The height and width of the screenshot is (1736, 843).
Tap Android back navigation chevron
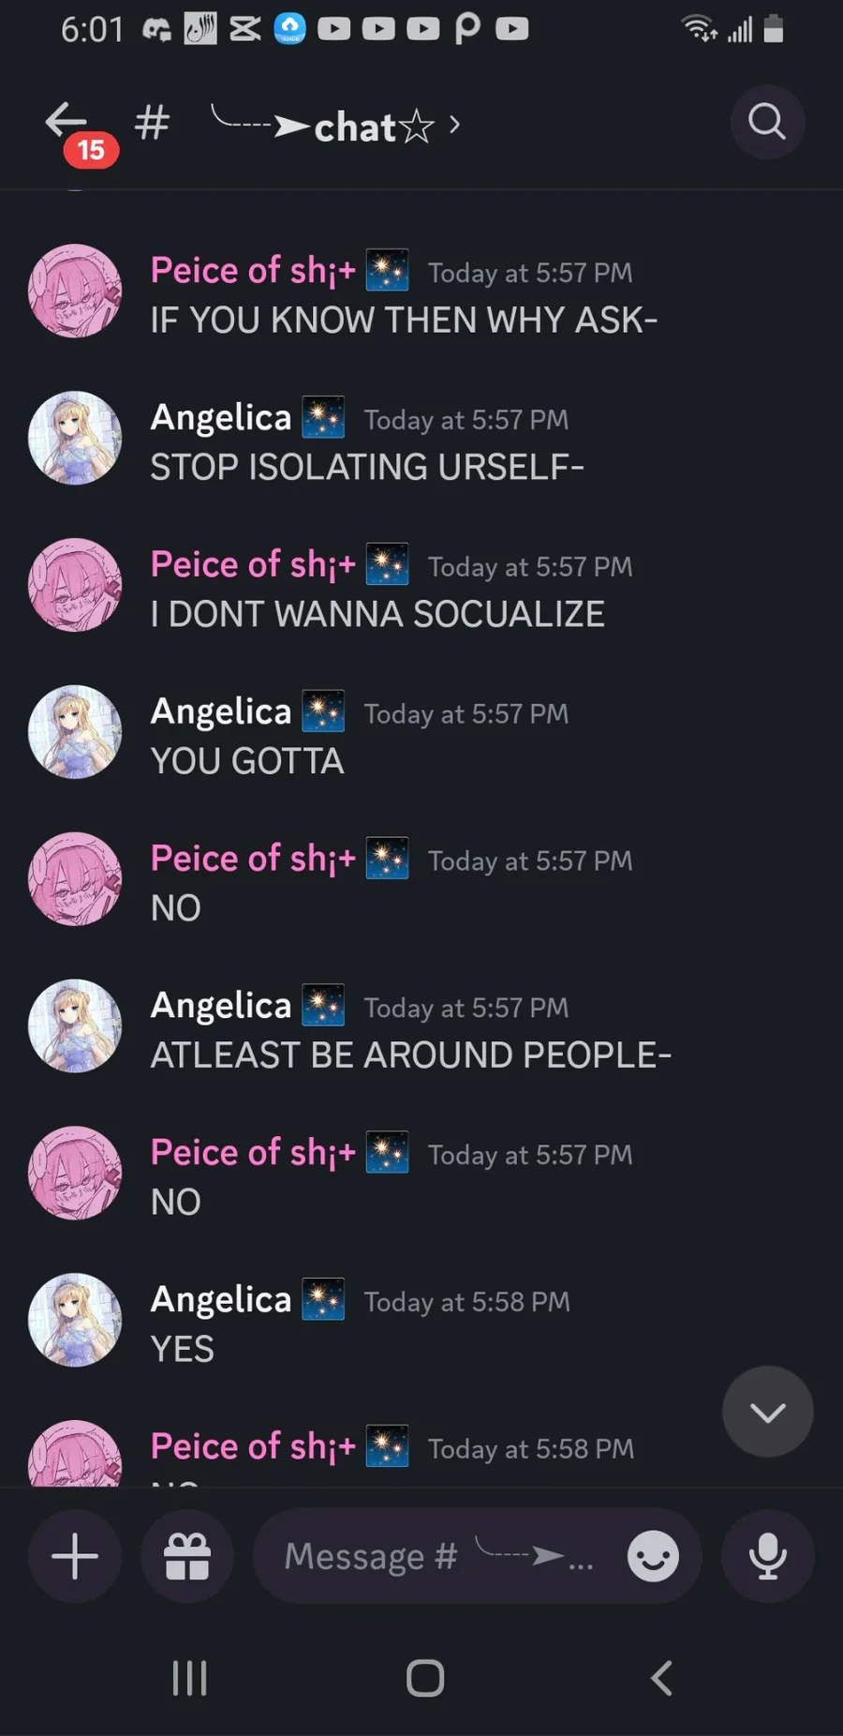tap(662, 1678)
